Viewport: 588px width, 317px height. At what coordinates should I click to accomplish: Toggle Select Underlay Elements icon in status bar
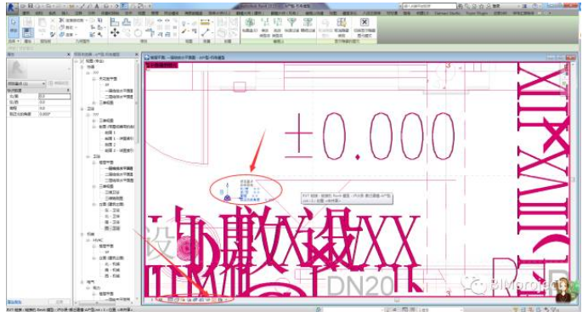523,310
